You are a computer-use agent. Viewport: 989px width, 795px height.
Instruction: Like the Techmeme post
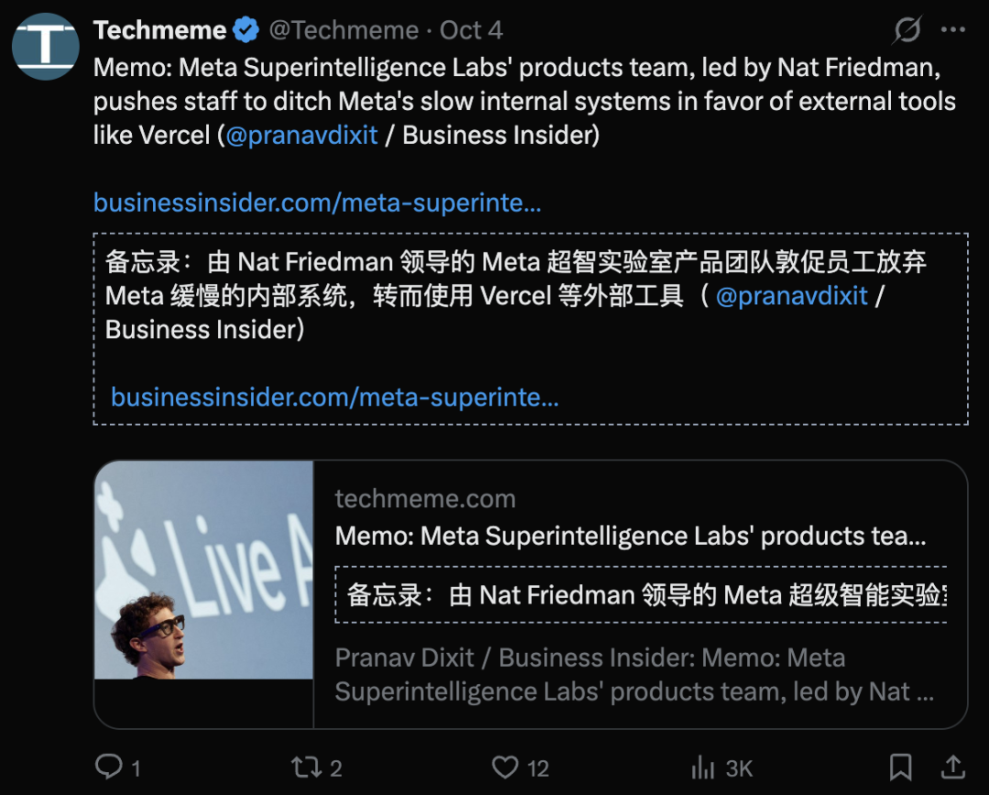point(505,767)
